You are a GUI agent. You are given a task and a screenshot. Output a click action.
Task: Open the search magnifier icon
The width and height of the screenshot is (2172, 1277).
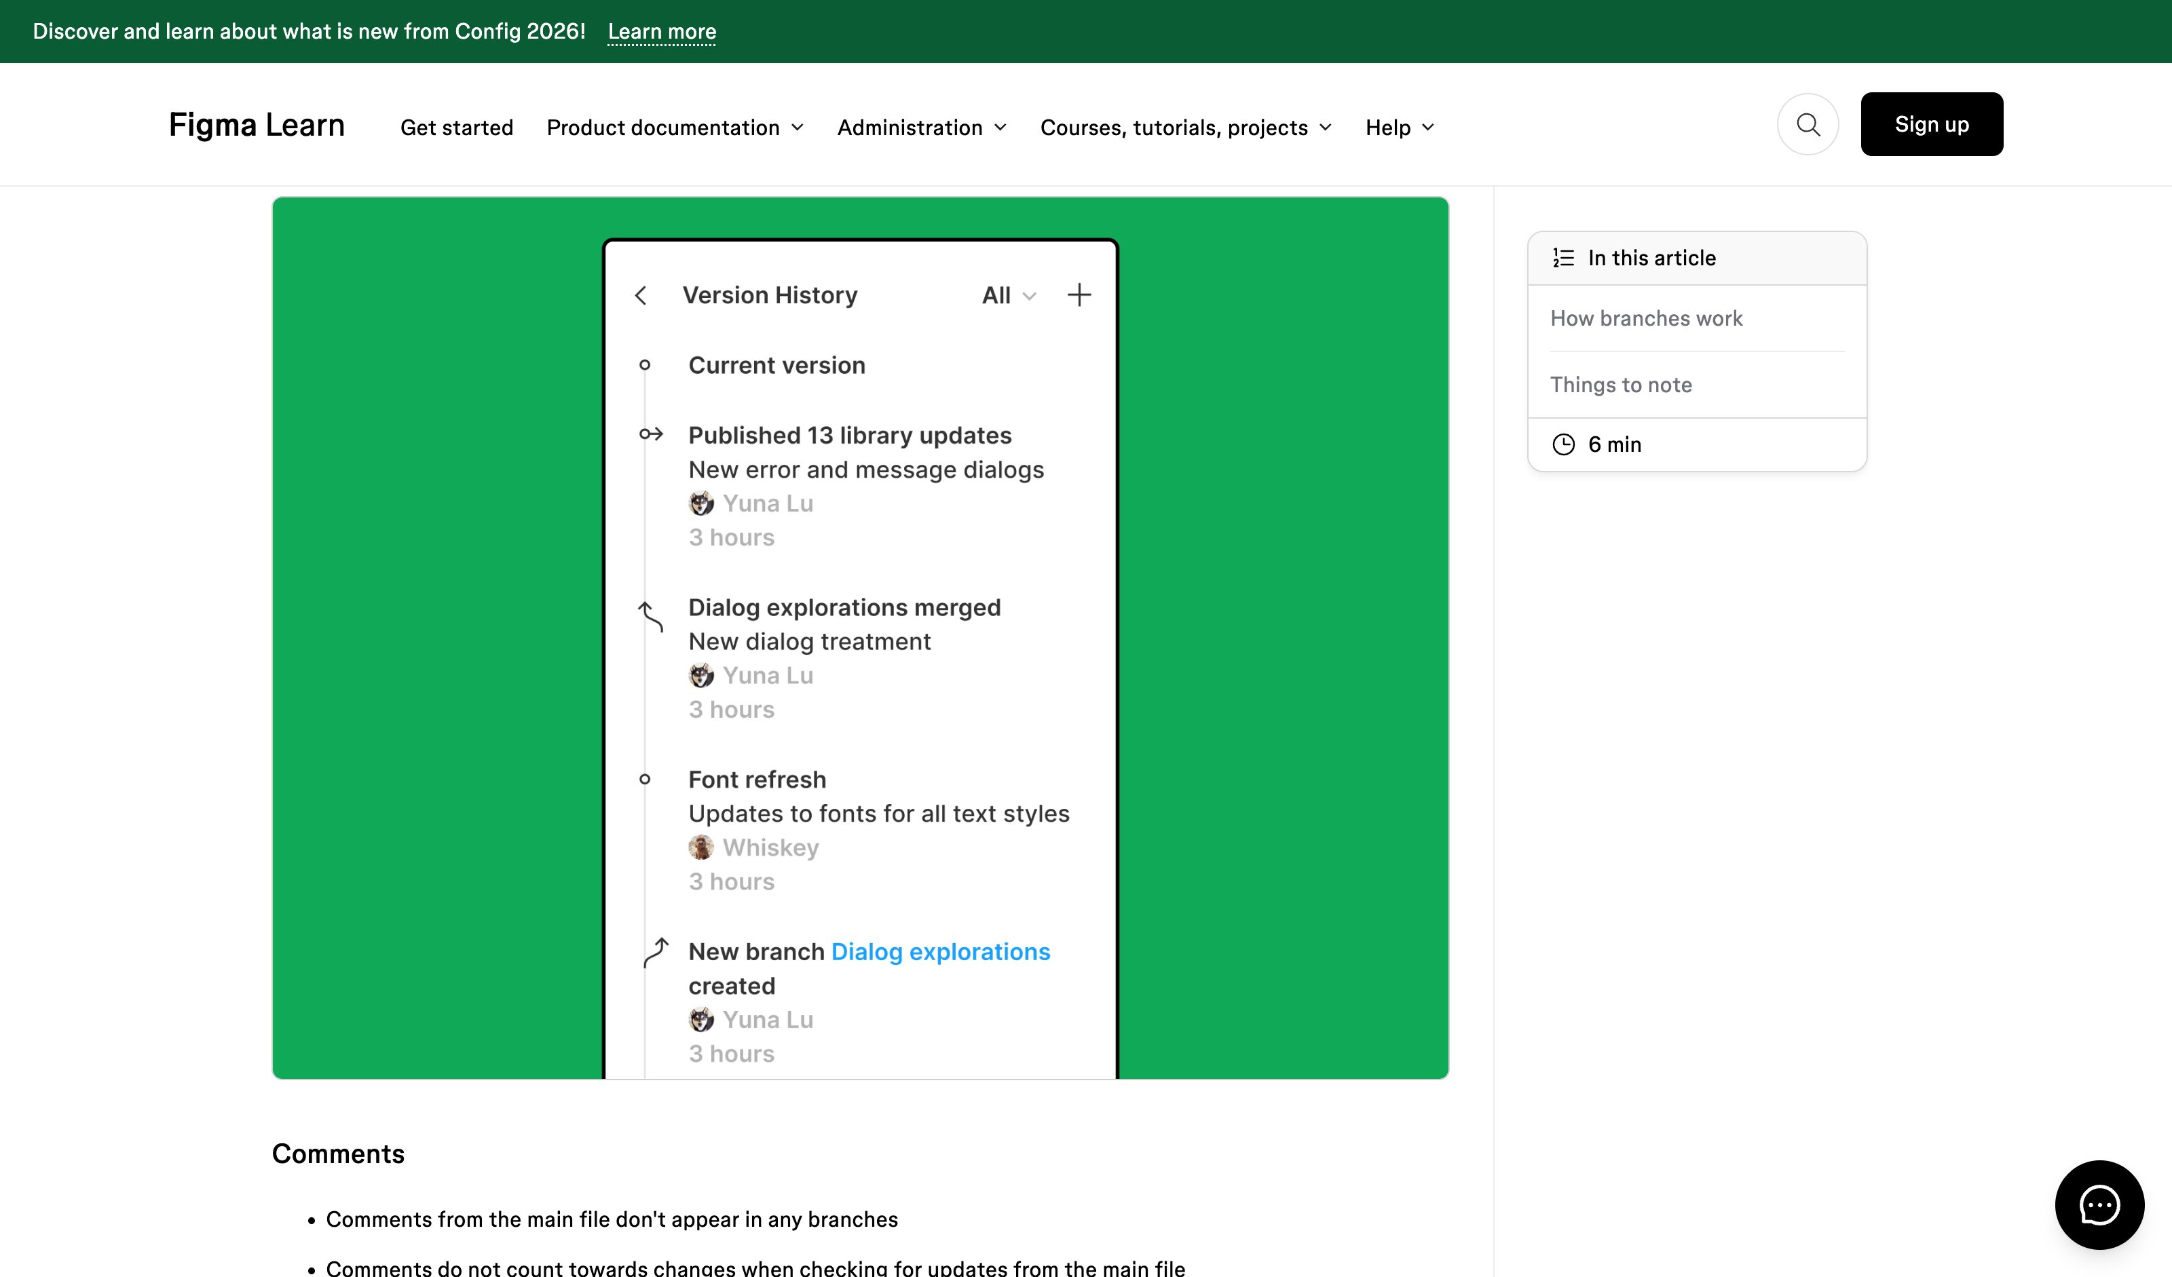point(1808,124)
